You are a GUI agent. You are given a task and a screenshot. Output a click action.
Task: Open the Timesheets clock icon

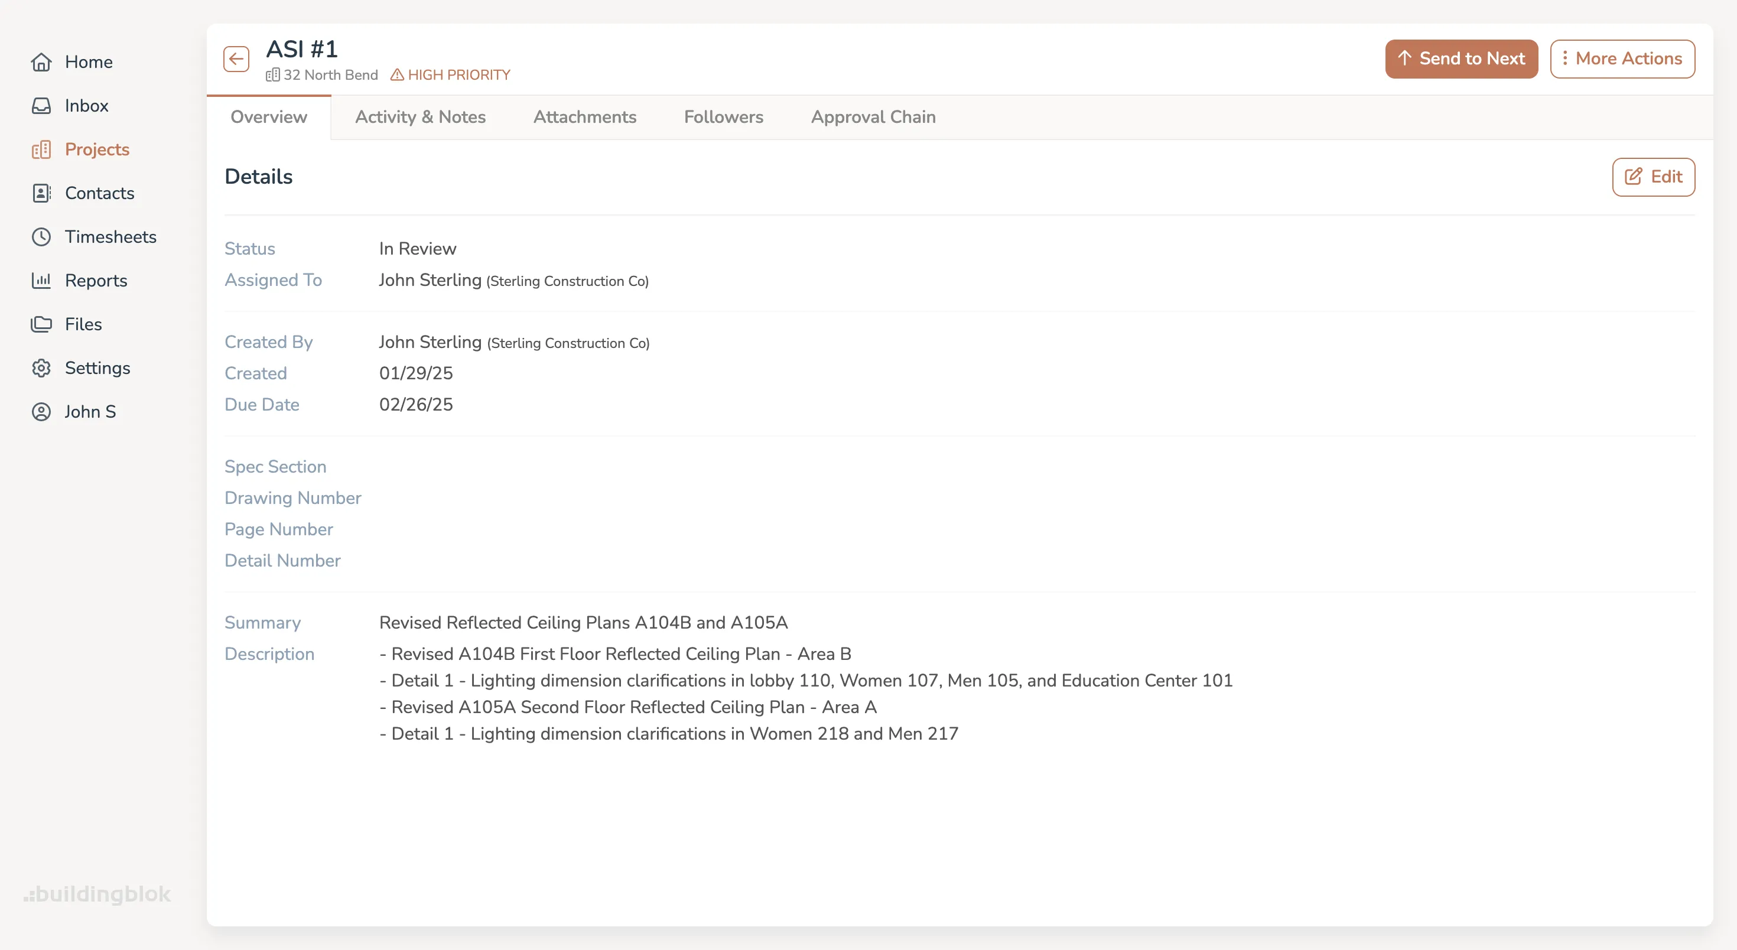point(41,237)
